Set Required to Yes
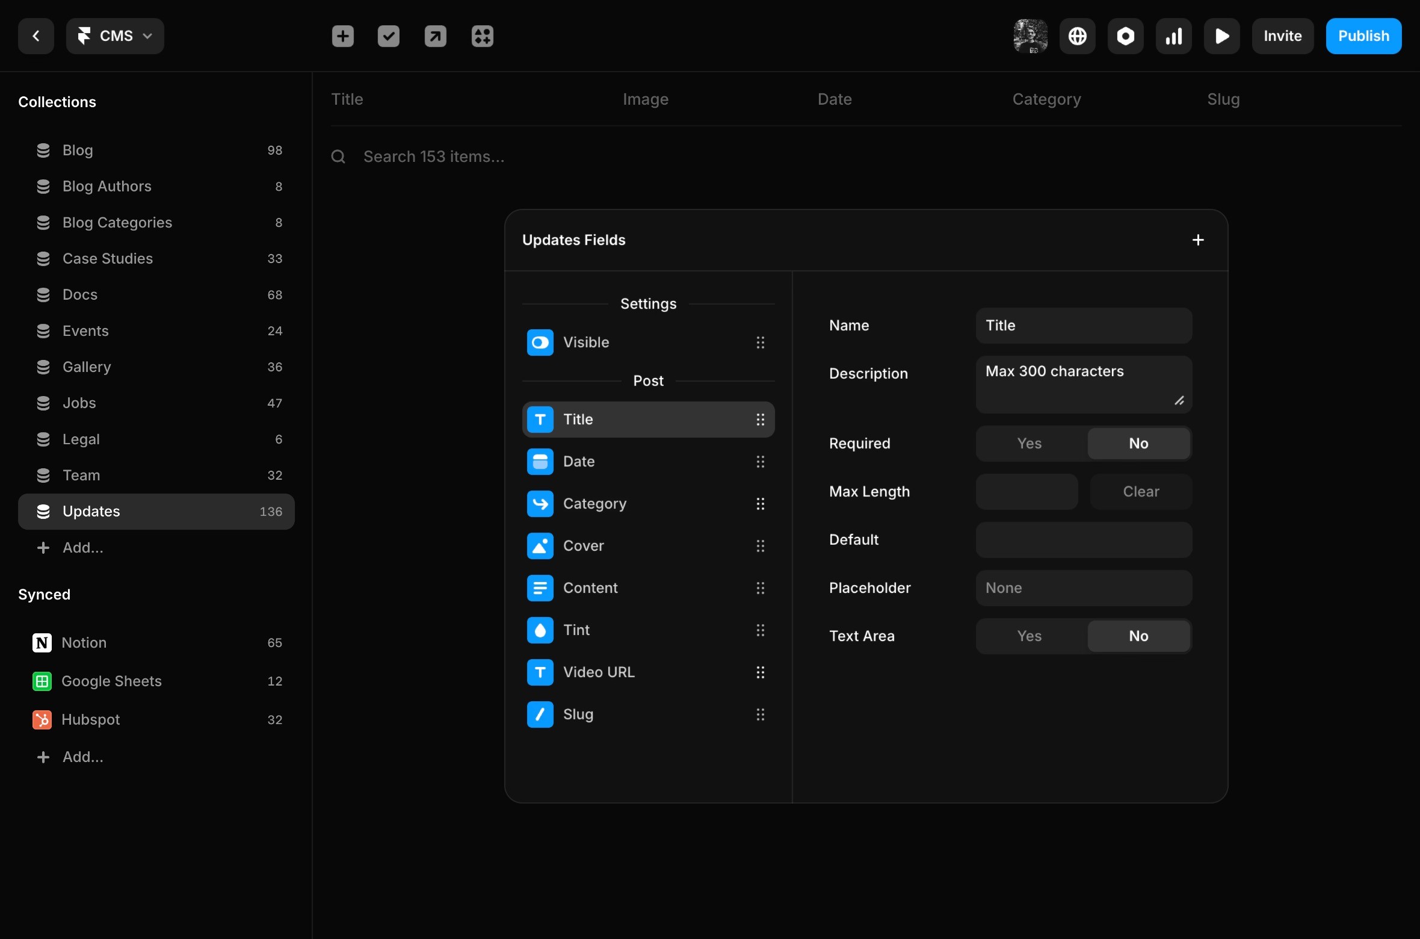The height and width of the screenshot is (939, 1420). (x=1029, y=444)
